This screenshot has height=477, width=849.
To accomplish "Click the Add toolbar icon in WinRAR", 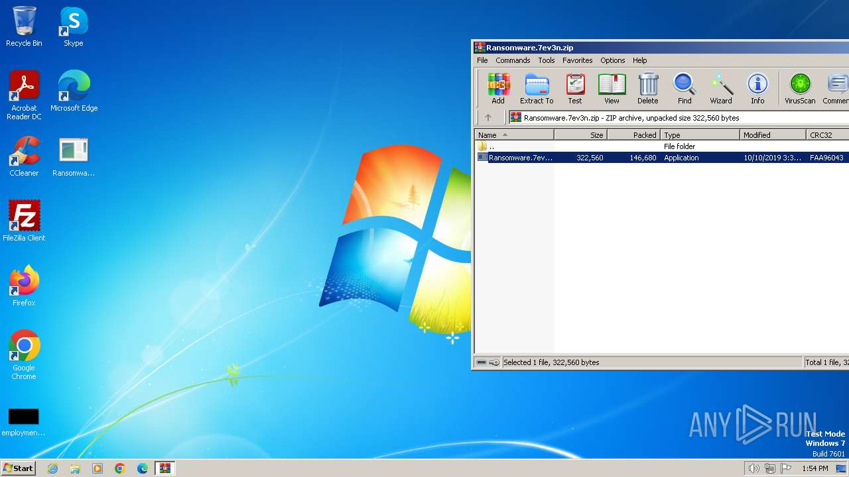I will click(x=498, y=89).
